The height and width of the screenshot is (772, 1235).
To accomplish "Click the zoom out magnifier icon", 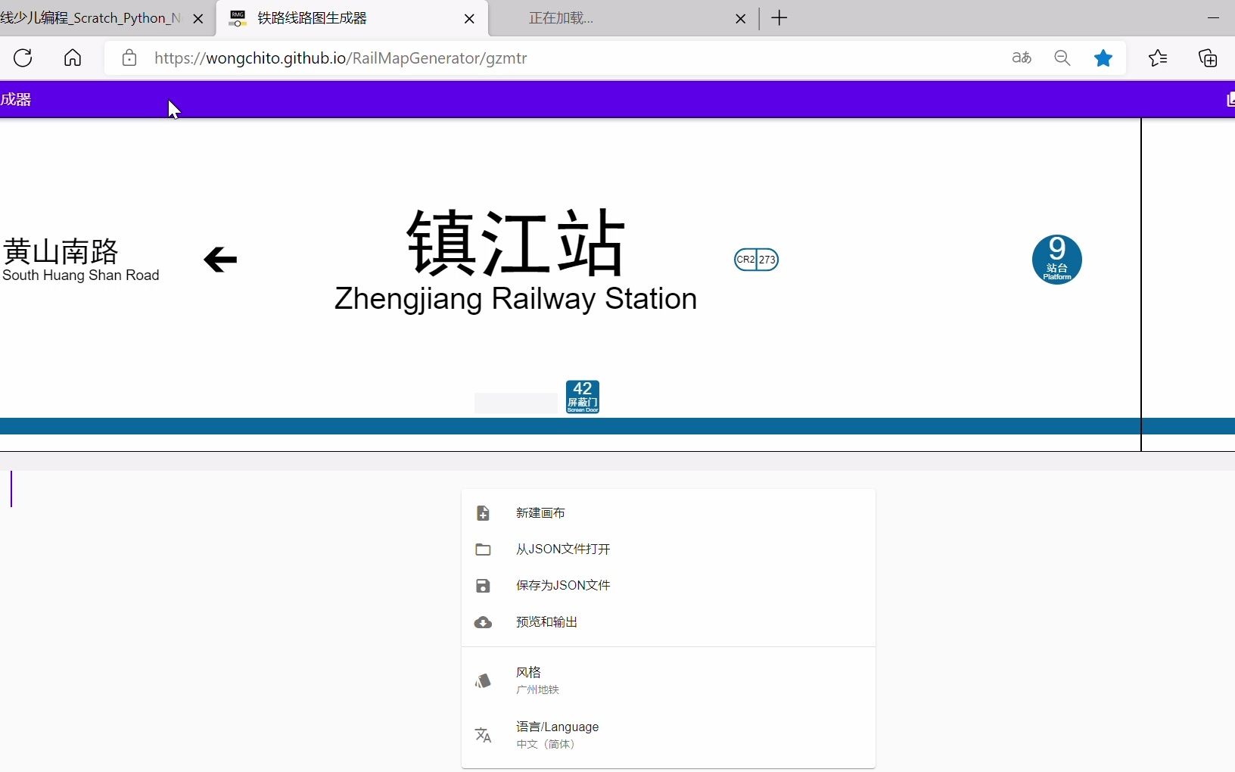I will 1062,58.
